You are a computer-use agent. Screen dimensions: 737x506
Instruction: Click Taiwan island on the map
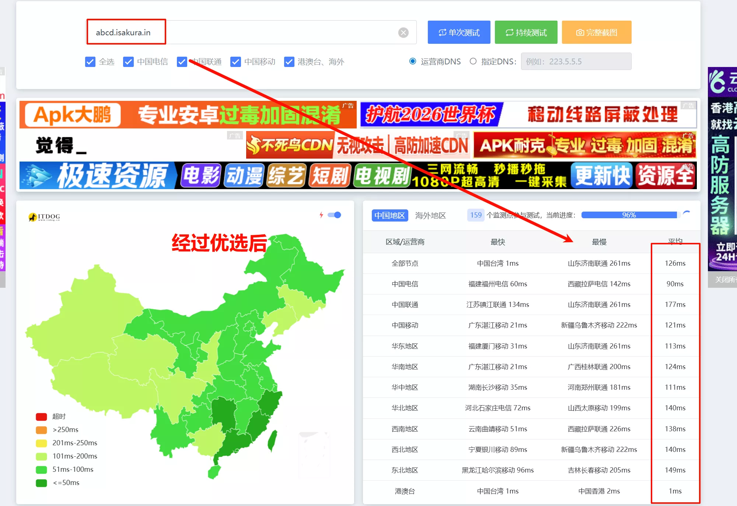tap(272, 441)
